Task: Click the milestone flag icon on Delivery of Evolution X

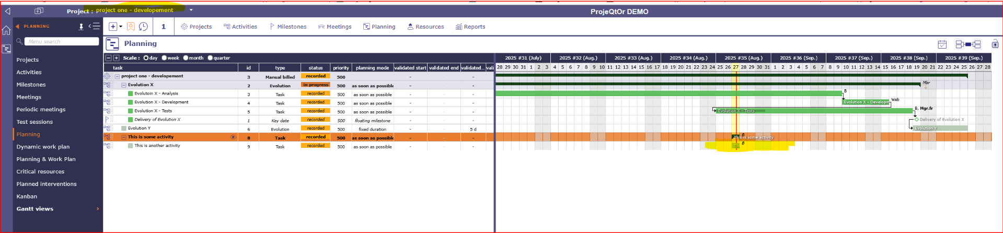Action: (x=107, y=119)
